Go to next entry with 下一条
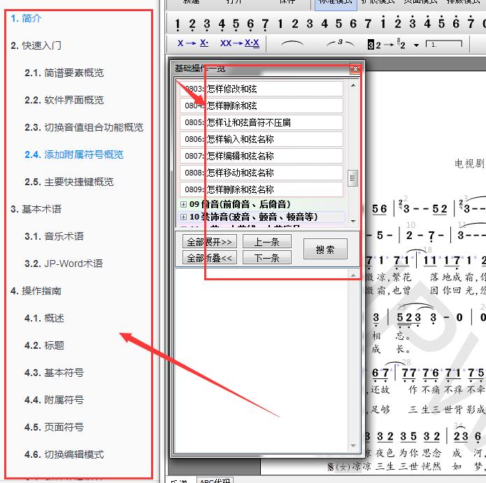Viewport: 486px width, 483px height. (267, 258)
